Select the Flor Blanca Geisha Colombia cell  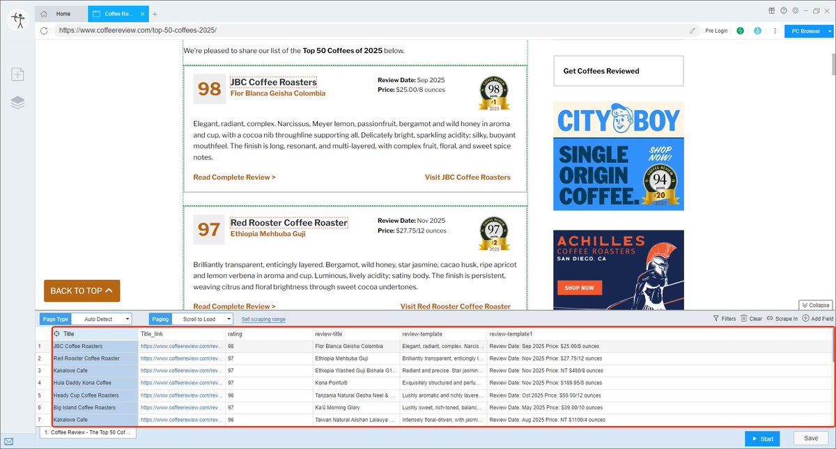coord(356,346)
